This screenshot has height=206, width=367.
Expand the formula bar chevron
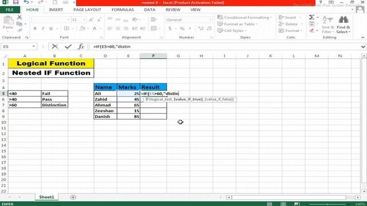point(363,47)
